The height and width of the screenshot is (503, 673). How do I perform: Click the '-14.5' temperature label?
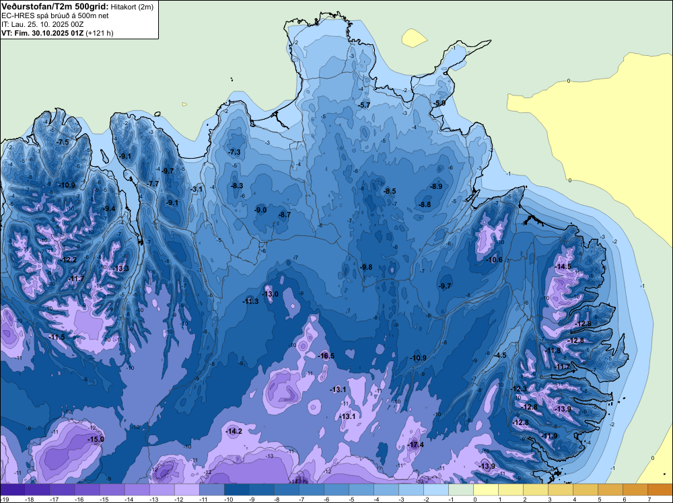563,266
